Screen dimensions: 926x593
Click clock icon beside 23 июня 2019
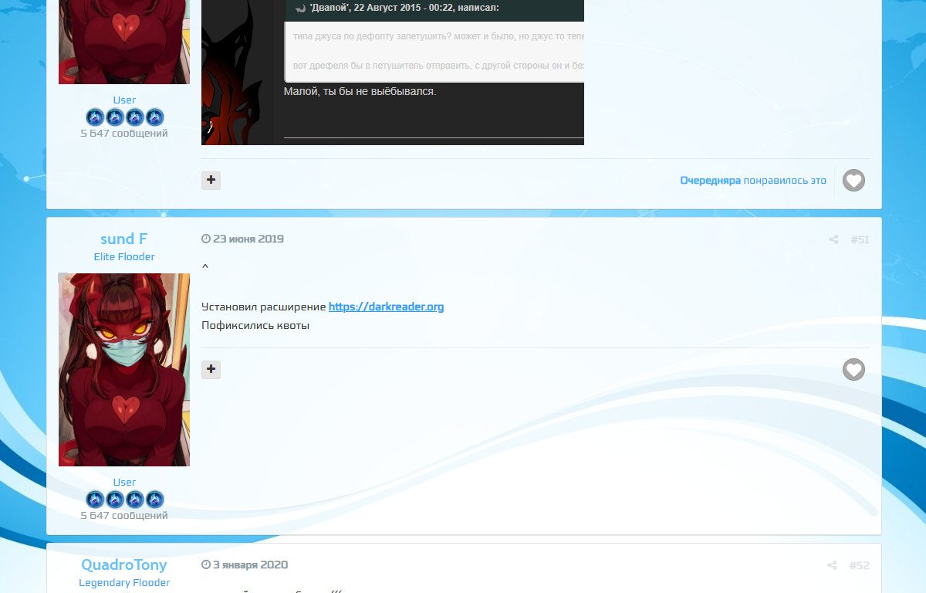pyautogui.click(x=205, y=239)
